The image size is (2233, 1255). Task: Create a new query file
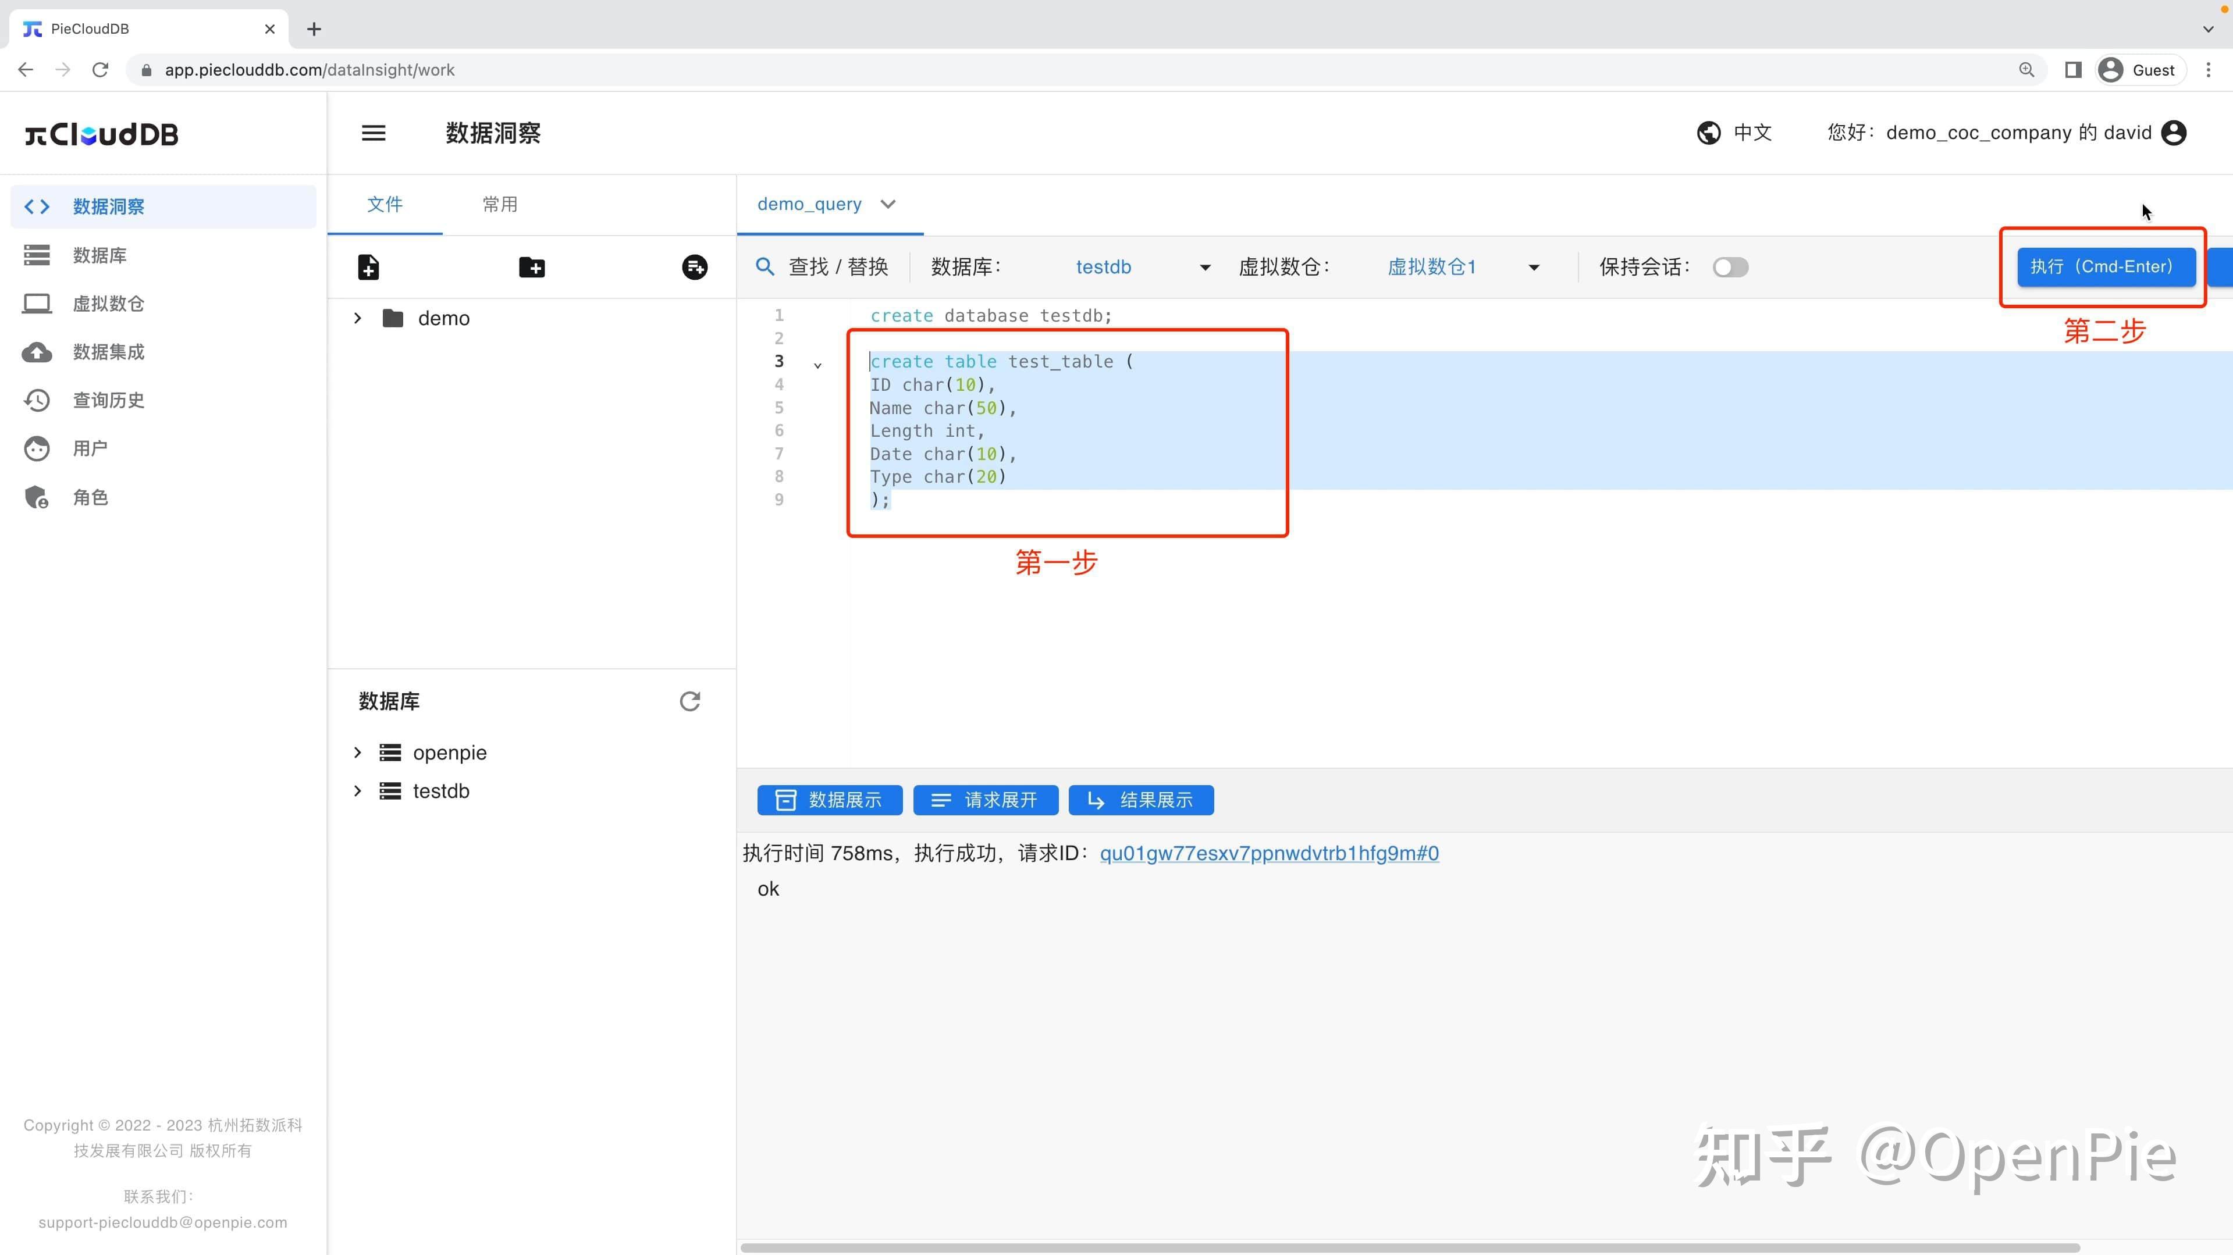pyautogui.click(x=368, y=267)
